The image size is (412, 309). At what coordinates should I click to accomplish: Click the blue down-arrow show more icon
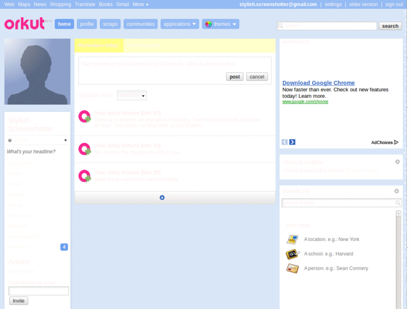(162, 197)
